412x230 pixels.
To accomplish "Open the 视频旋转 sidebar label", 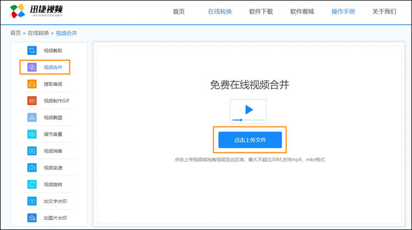I will tap(53, 184).
